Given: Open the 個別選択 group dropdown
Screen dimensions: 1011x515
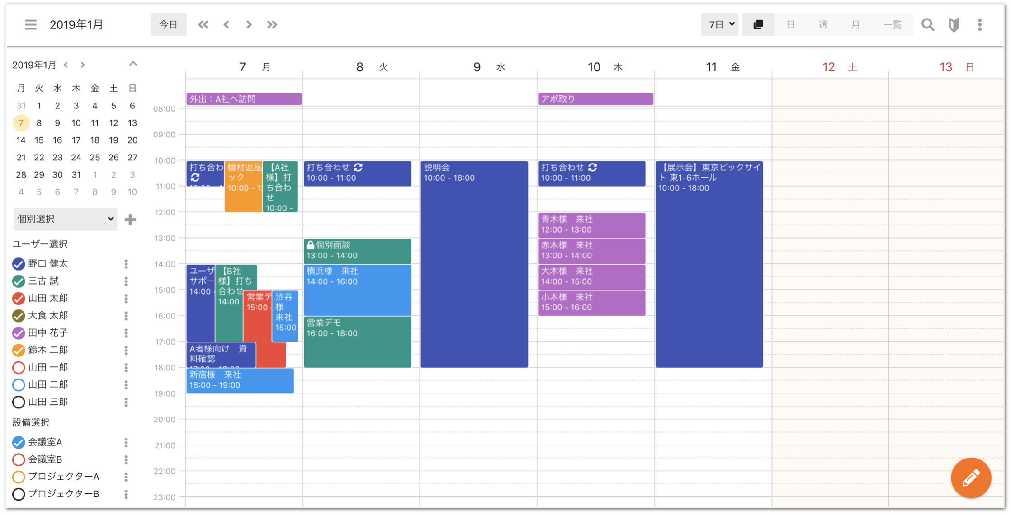Looking at the screenshot, I should (x=65, y=219).
